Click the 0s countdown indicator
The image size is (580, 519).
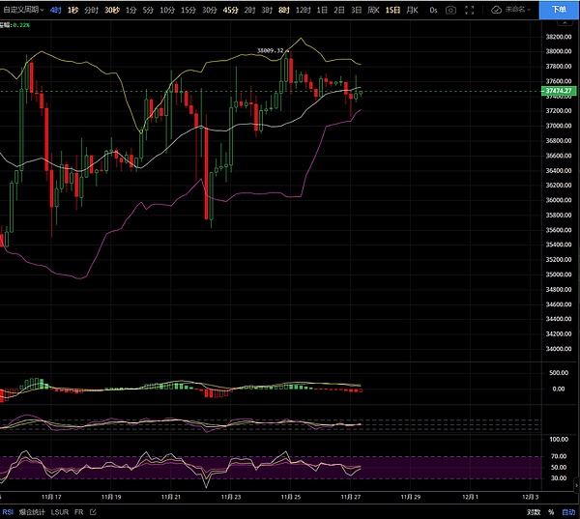[x=433, y=9]
